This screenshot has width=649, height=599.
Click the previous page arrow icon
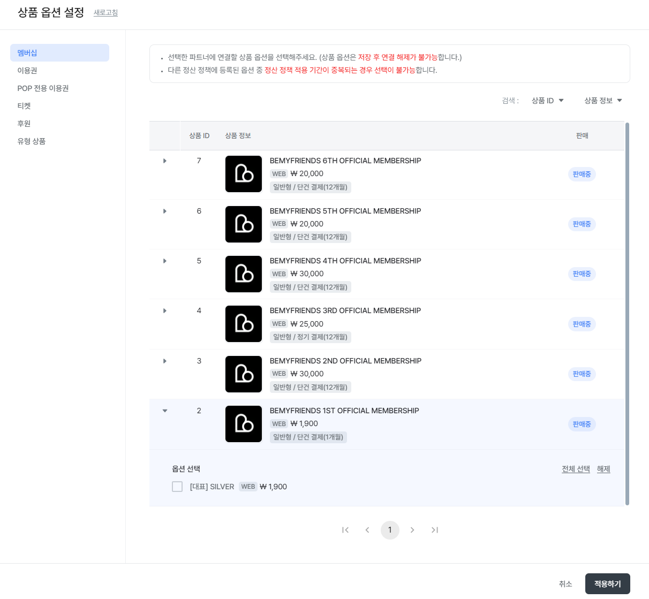(x=367, y=530)
